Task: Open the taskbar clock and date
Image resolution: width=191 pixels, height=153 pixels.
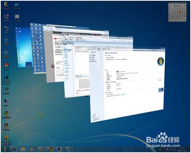Action: (182, 149)
